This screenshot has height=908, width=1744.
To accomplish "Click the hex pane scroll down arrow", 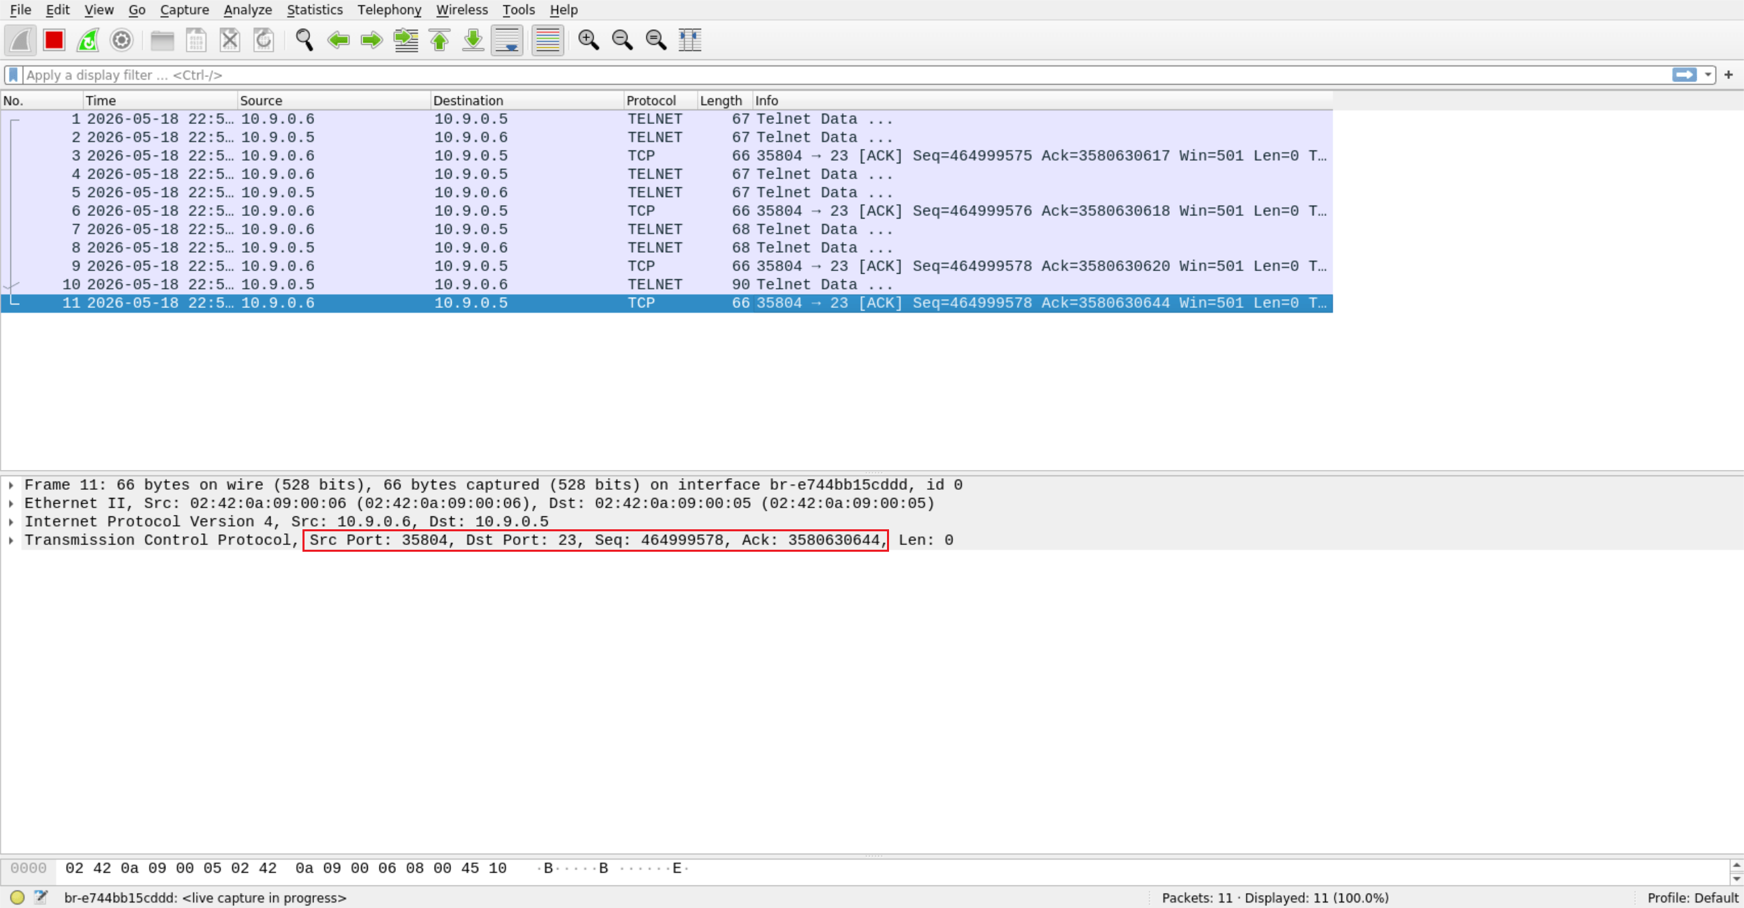I will pos(1737,879).
